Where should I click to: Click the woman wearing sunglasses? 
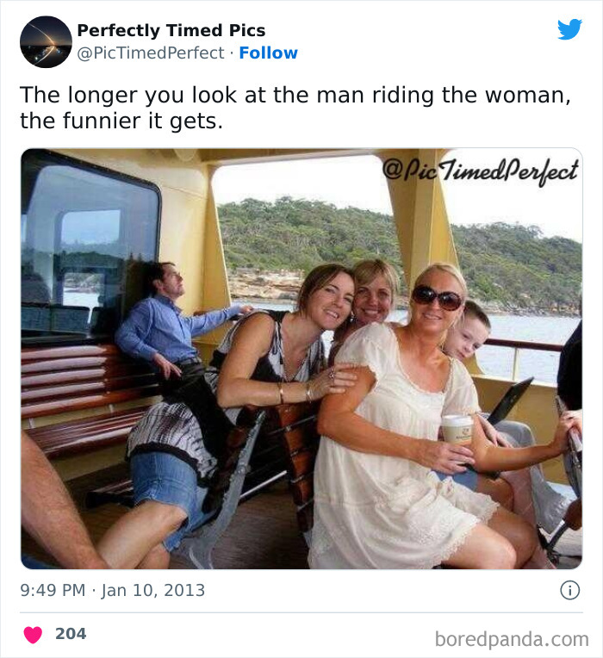(x=420, y=415)
